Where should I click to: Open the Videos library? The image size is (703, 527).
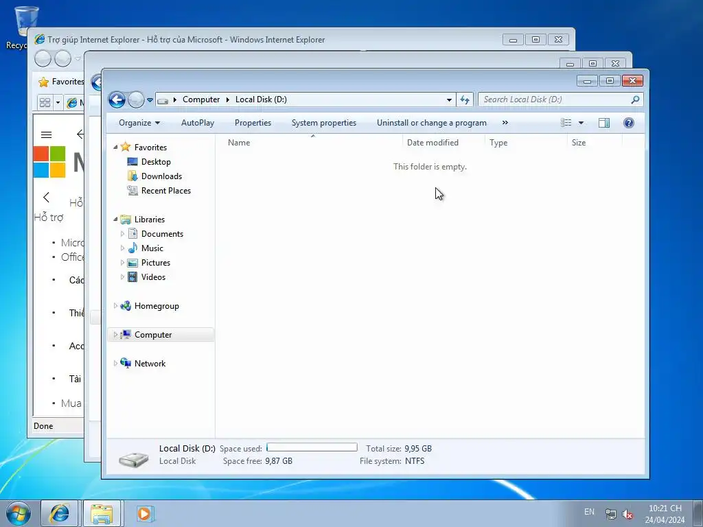pos(153,277)
